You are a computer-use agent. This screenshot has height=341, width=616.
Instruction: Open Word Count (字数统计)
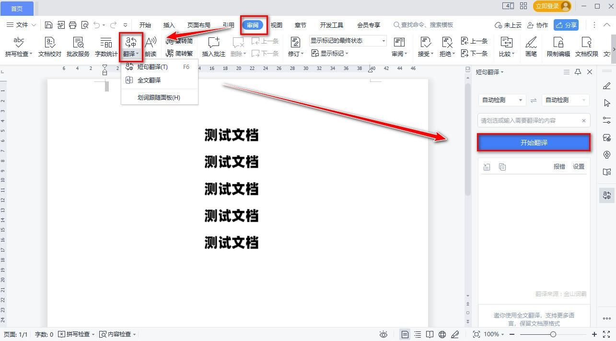(x=105, y=46)
